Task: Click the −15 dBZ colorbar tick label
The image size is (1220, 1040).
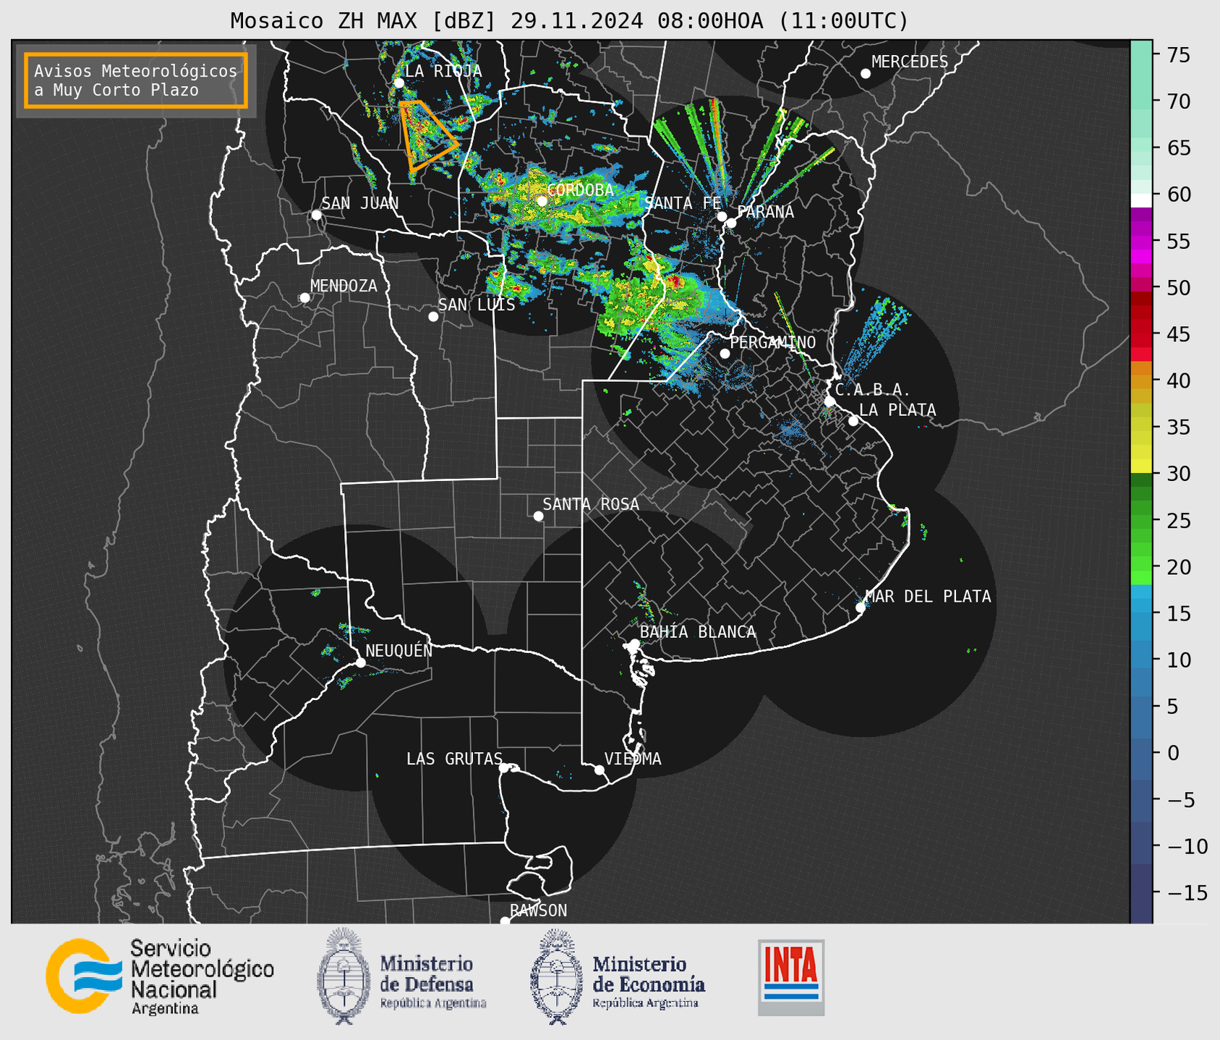Action: coord(1186,892)
